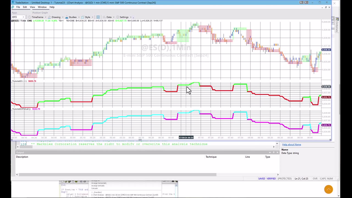
Task: Sort output by Line column
Action: 248,157
